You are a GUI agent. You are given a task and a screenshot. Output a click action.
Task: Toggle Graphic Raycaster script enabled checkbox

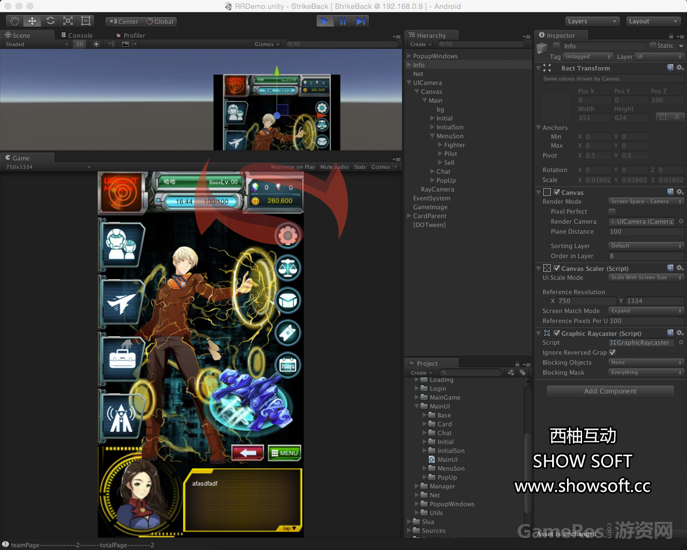click(x=556, y=333)
